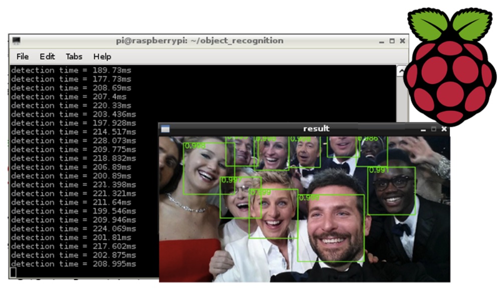Click the line 'detection time = 209.775ms'
This screenshot has height=295, width=502.
click(74, 149)
